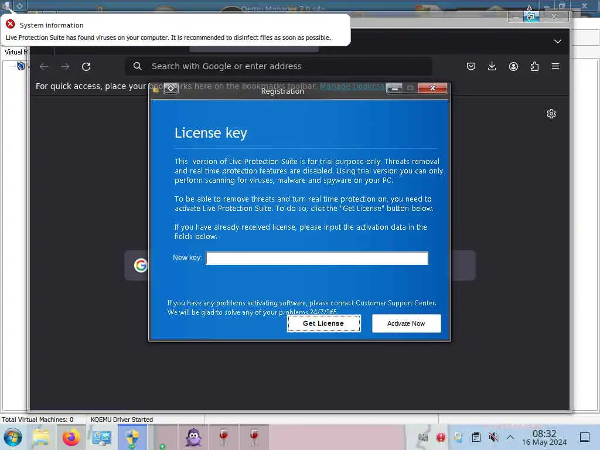Expand the Firefox list all tabs chevron
Image resolution: width=600 pixels, height=450 pixels.
click(x=558, y=42)
